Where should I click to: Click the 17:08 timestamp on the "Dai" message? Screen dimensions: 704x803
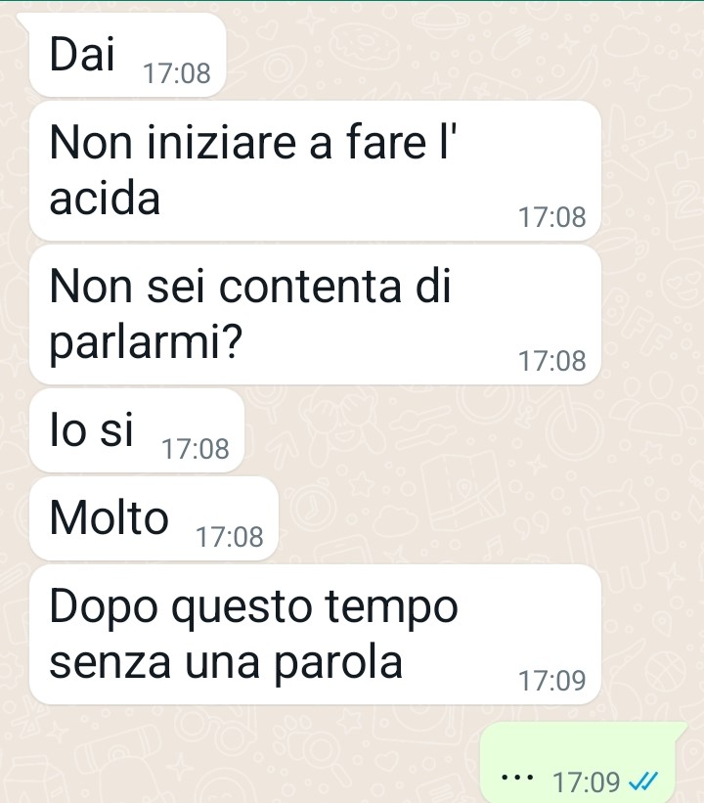177,73
